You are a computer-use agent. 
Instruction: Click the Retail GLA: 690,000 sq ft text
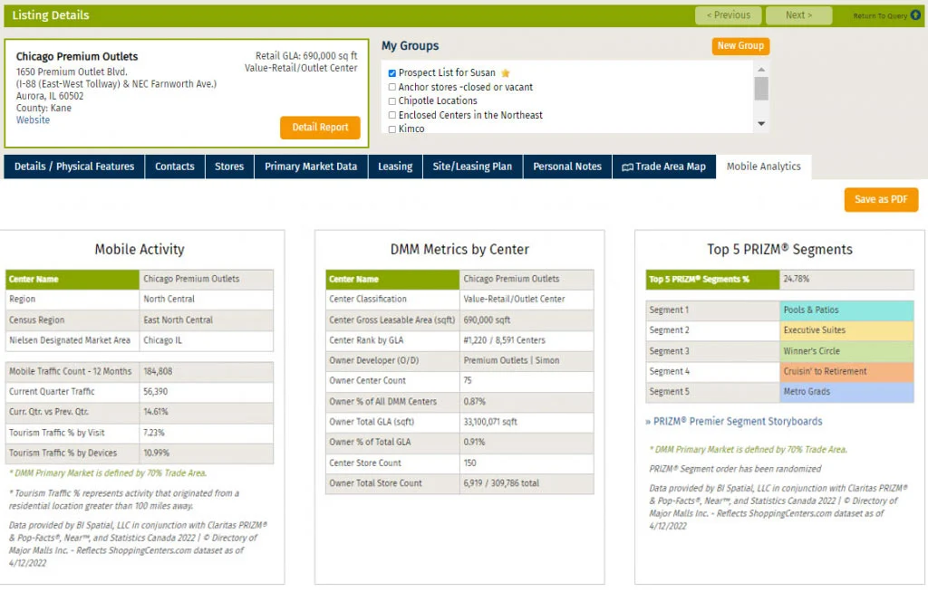pos(306,56)
